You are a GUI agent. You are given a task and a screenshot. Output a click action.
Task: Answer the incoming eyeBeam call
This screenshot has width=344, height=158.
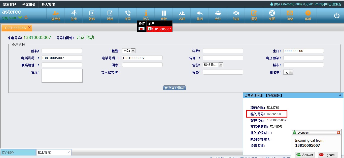coord(305,155)
